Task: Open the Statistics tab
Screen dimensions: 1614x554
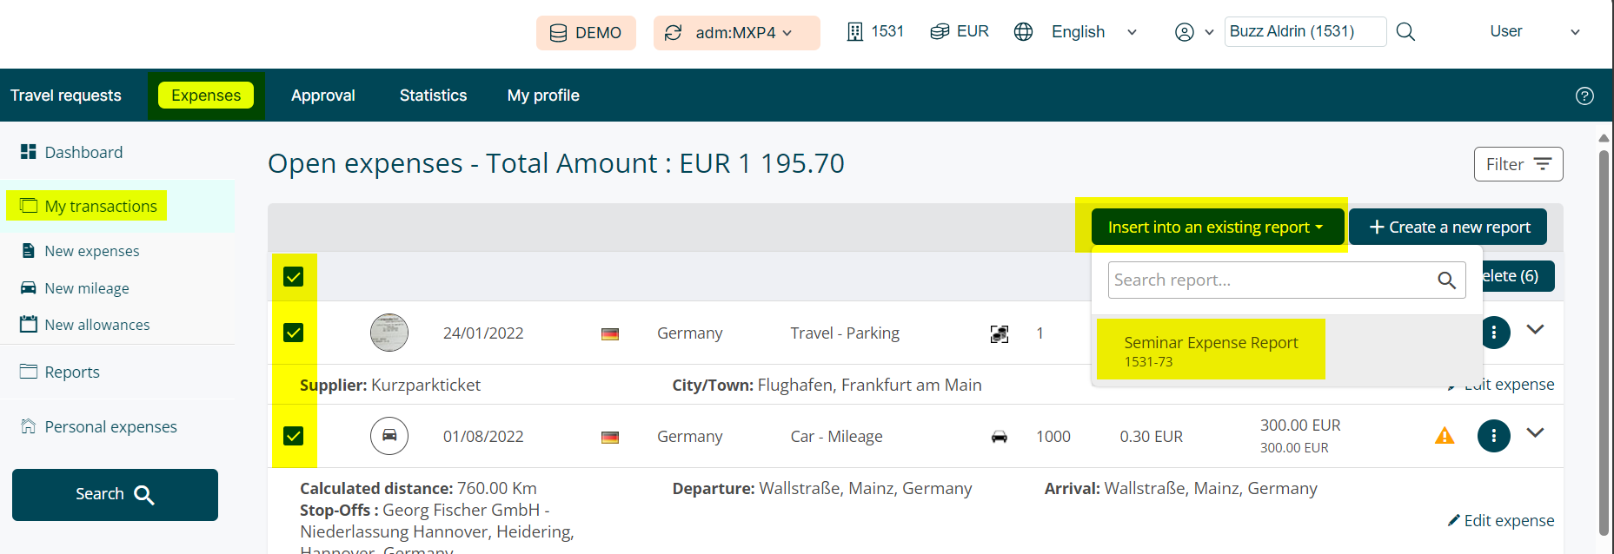Action: [x=433, y=96]
